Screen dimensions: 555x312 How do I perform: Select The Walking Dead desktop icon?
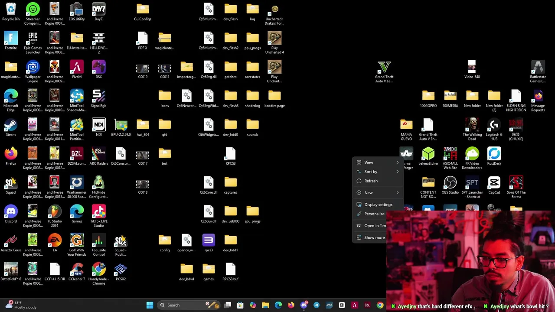472,130
